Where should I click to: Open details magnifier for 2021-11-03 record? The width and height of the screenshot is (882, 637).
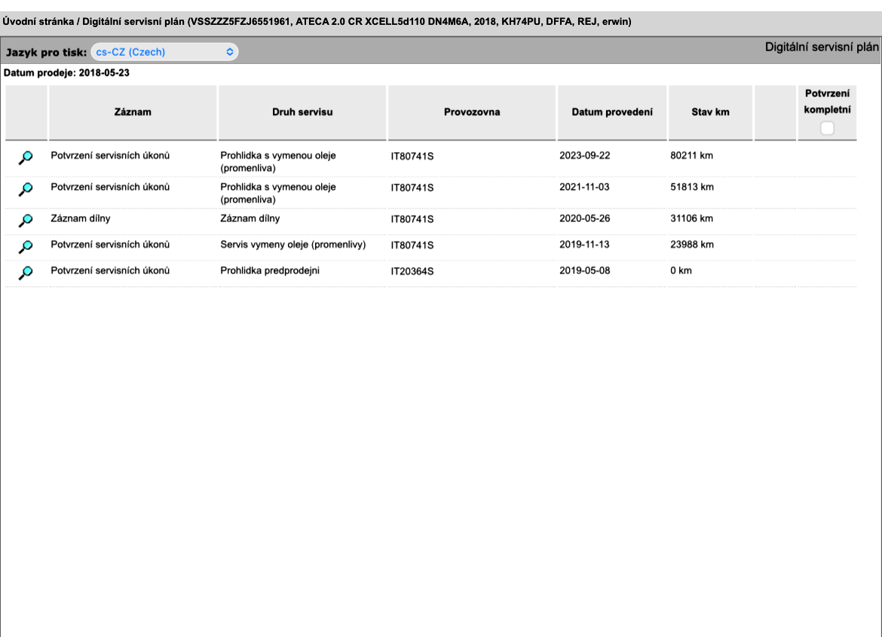point(26,189)
